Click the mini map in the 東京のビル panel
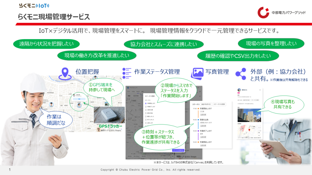This screenshot has height=175, width=312. tap(249, 131)
